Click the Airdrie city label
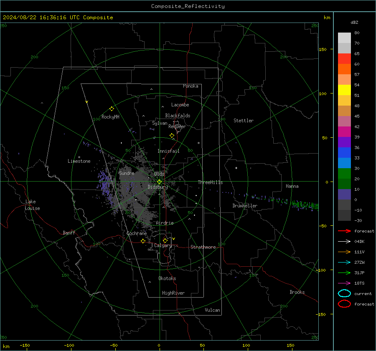Image resolution: width=376 pixels, height=351 pixels. [x=165, y=223]
